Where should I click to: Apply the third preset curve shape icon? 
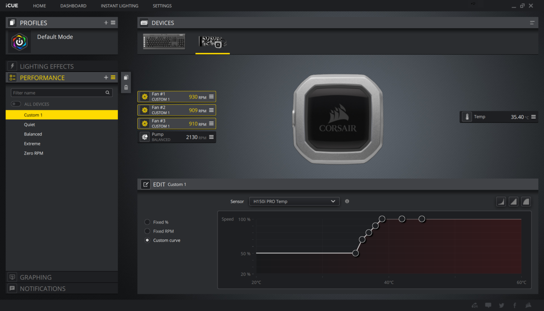coord(526,201)
